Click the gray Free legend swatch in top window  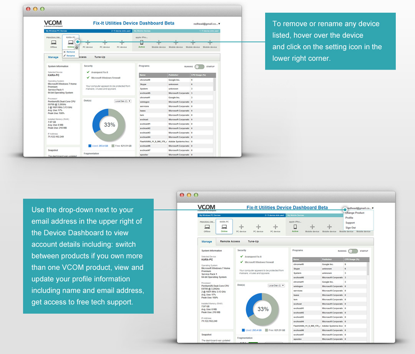[x=113, y=146]
